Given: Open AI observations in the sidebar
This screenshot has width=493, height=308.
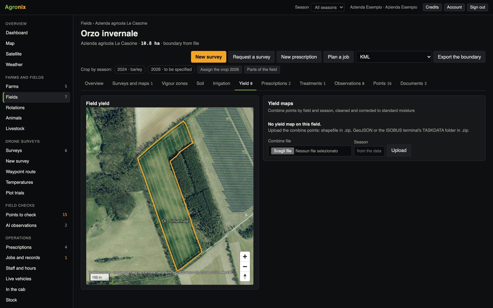Looking at the screenshot, I should pos(36,225).
